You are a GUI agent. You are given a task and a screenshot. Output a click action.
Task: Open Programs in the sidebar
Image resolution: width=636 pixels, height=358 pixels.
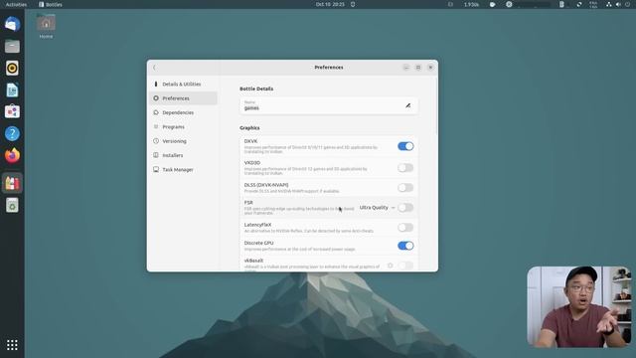click(183, 126)
